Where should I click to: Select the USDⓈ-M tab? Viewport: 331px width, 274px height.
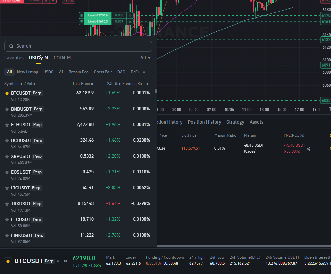click(39, 58)
